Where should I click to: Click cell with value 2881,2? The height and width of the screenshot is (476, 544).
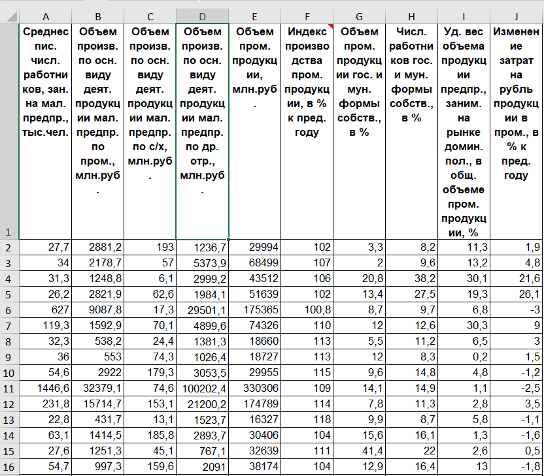pyautogui.click(x=98, y=247)
